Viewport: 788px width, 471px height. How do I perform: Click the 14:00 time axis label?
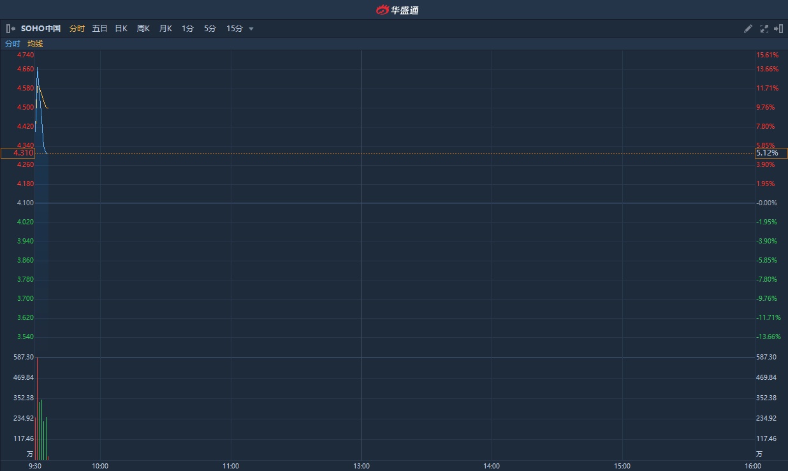click(x=492, y=466)
